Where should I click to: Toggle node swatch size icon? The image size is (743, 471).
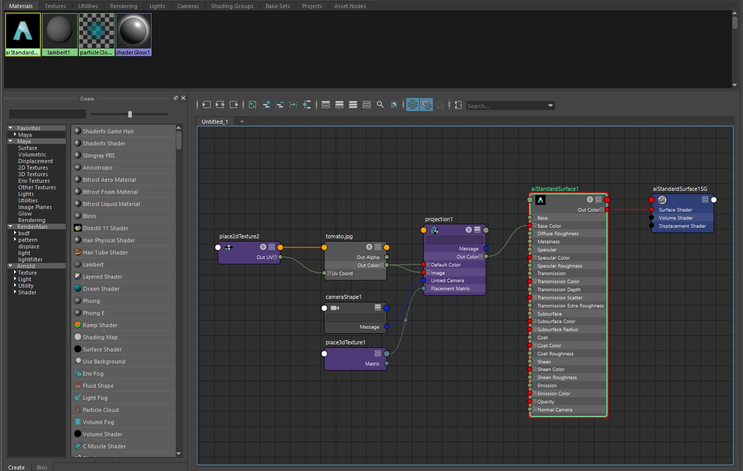coord(394,104)
